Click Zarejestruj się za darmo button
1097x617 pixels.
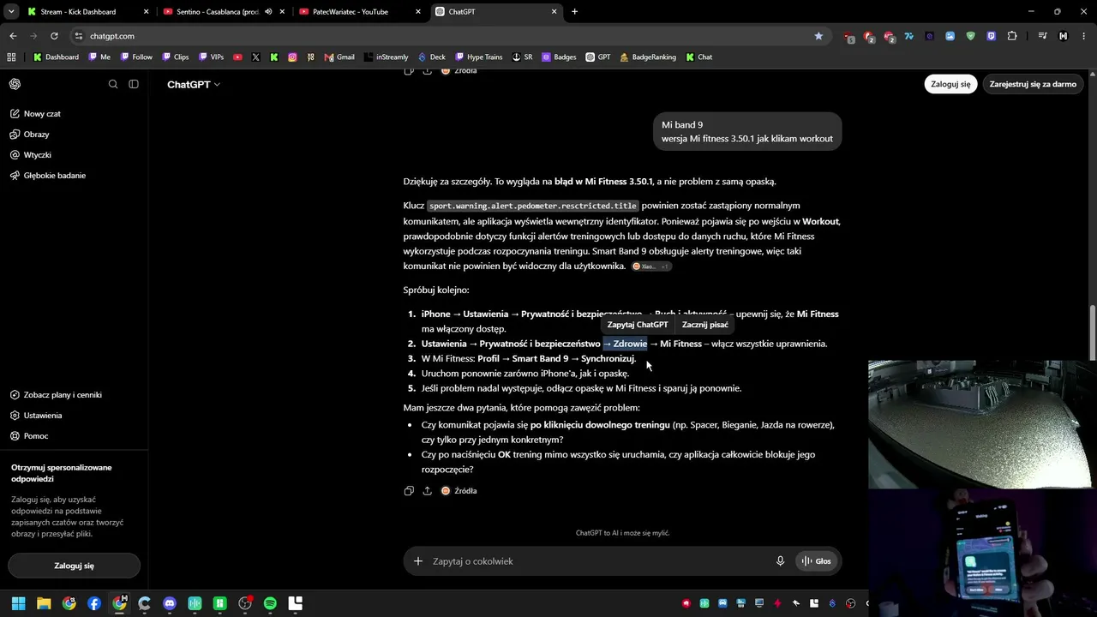tap(1033, 84)
